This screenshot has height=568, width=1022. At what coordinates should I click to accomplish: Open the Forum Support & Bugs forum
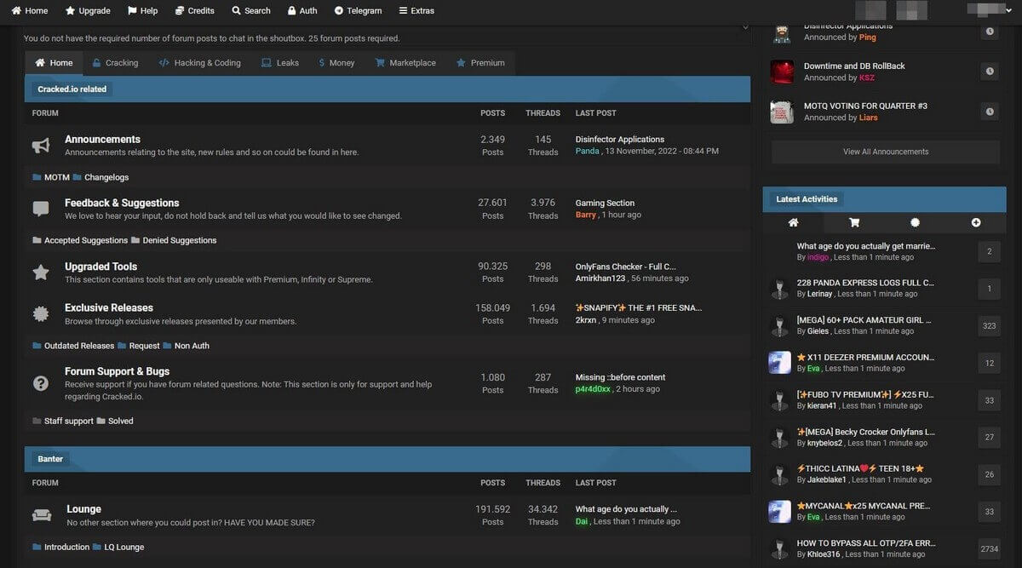[x=117, y=371]
